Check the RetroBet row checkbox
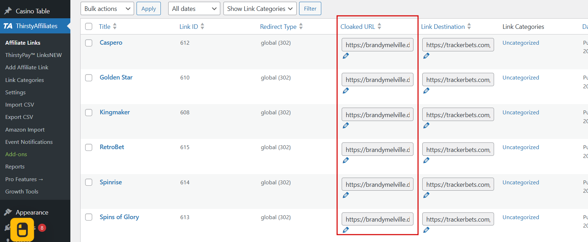588x242 pixels. pos(89,147)
